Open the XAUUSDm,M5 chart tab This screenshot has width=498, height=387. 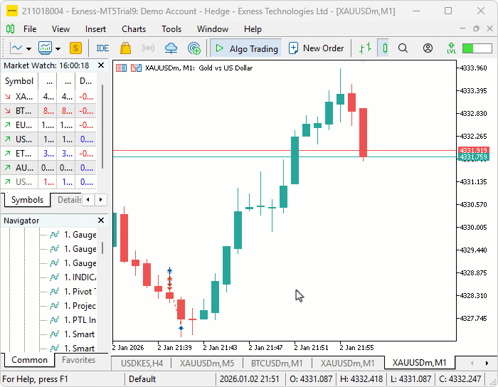point(207,364)
